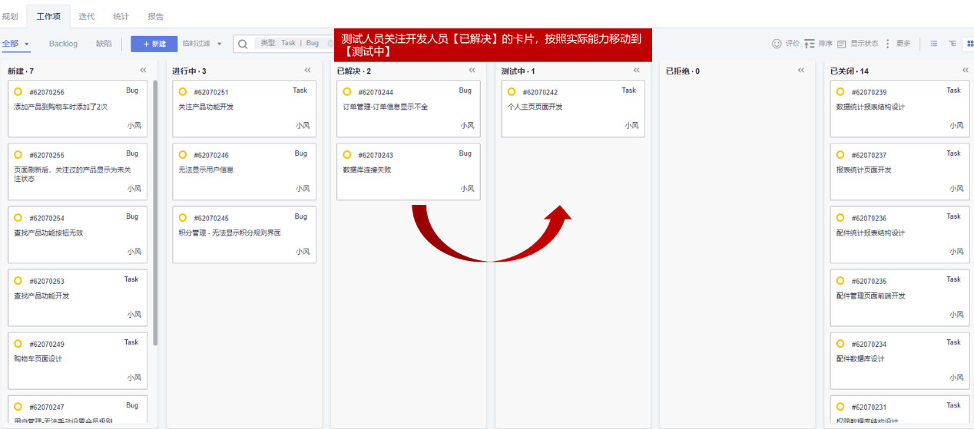This screenshot has height=429, width=974.
Task: Click into the 类型 Task Bug filter field
Action: pos(295,44)
